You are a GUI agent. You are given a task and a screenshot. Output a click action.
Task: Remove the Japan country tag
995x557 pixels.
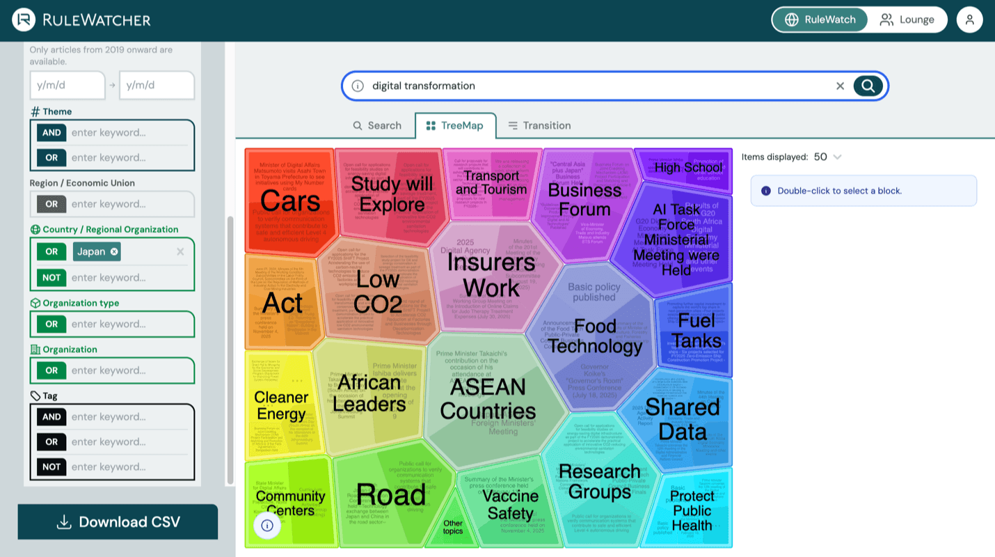[114, 251]
